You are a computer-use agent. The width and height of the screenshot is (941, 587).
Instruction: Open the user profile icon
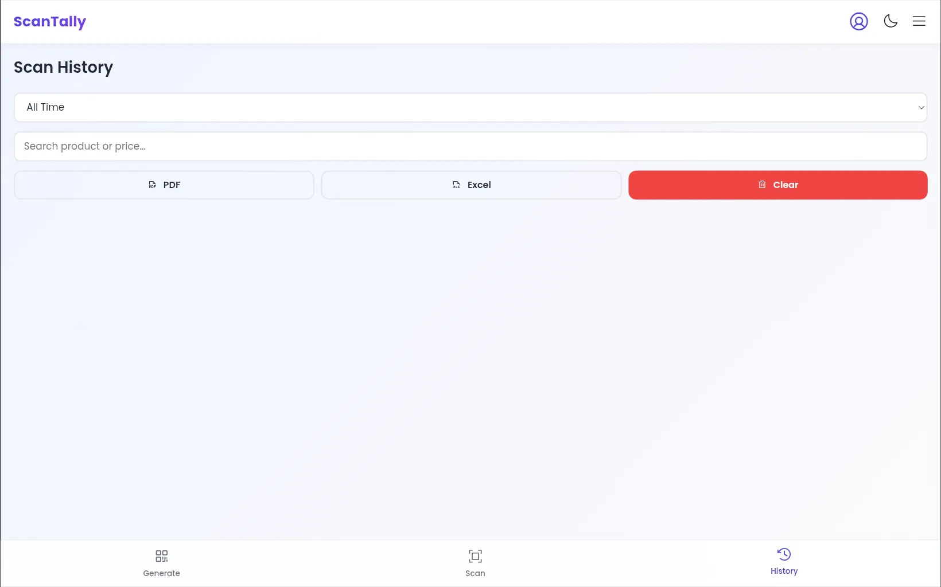tap(859, 21)
